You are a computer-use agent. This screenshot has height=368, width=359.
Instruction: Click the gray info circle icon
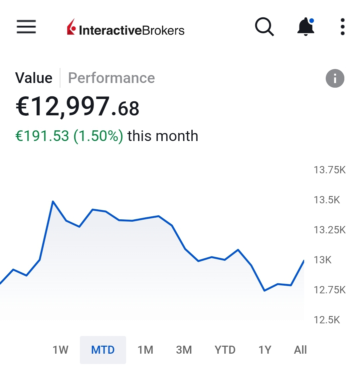coord(335,79)
